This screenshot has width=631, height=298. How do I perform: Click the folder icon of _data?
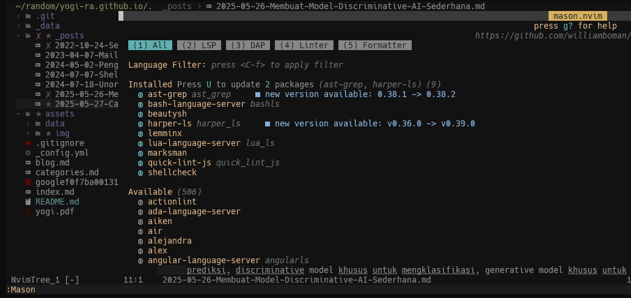[x=28, y=26]
